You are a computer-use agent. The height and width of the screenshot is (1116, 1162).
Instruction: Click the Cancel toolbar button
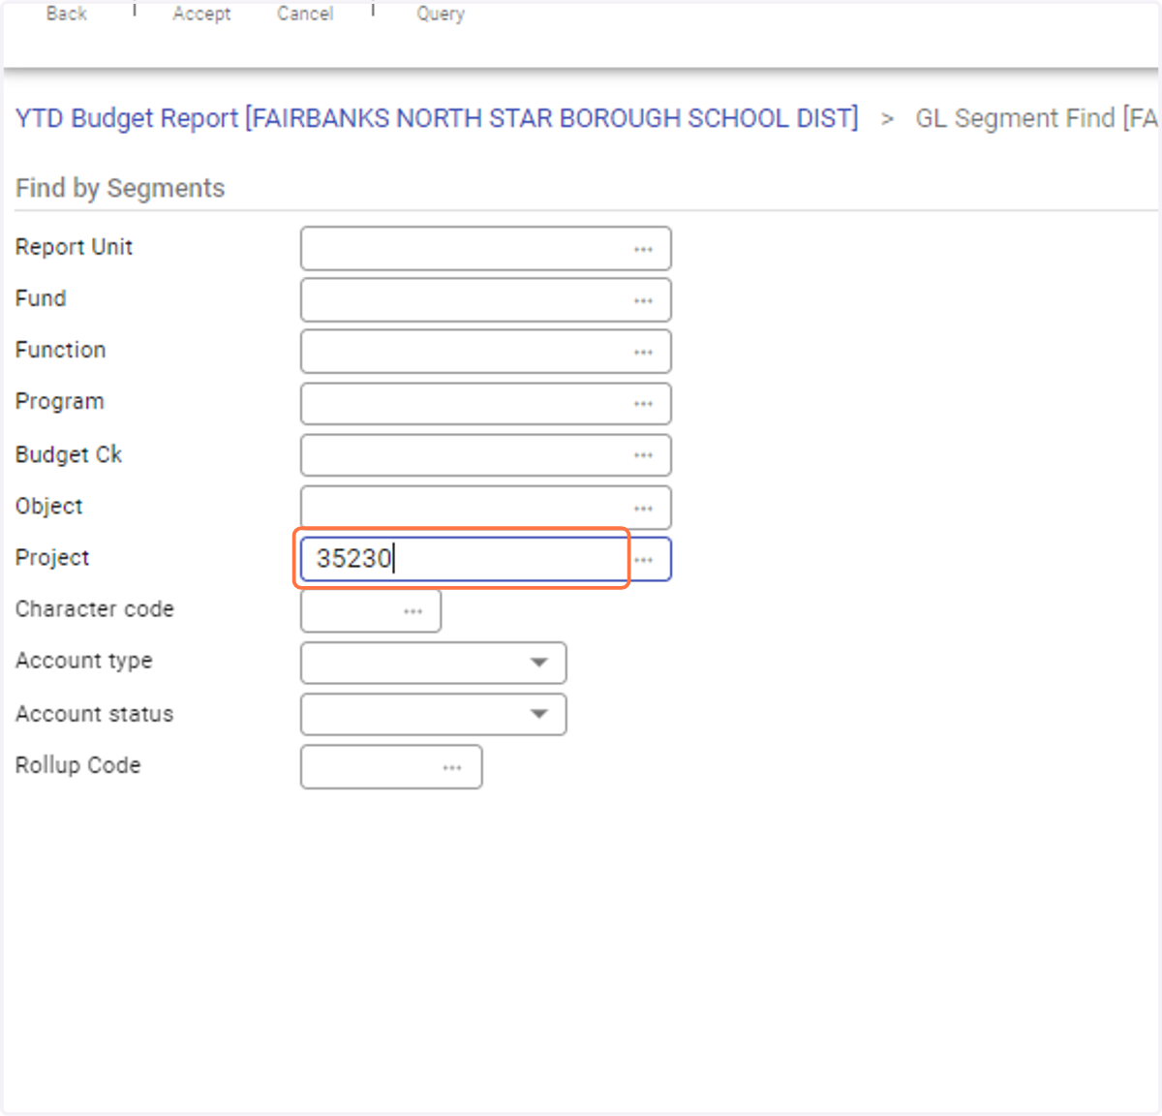pyautogui.click(x=305, y=14)
